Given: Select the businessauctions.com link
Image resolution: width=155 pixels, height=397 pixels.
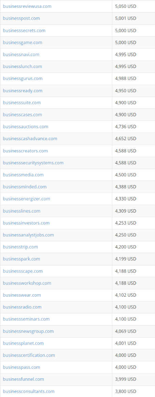Looking at the screenshot, I should click(25, 127).
